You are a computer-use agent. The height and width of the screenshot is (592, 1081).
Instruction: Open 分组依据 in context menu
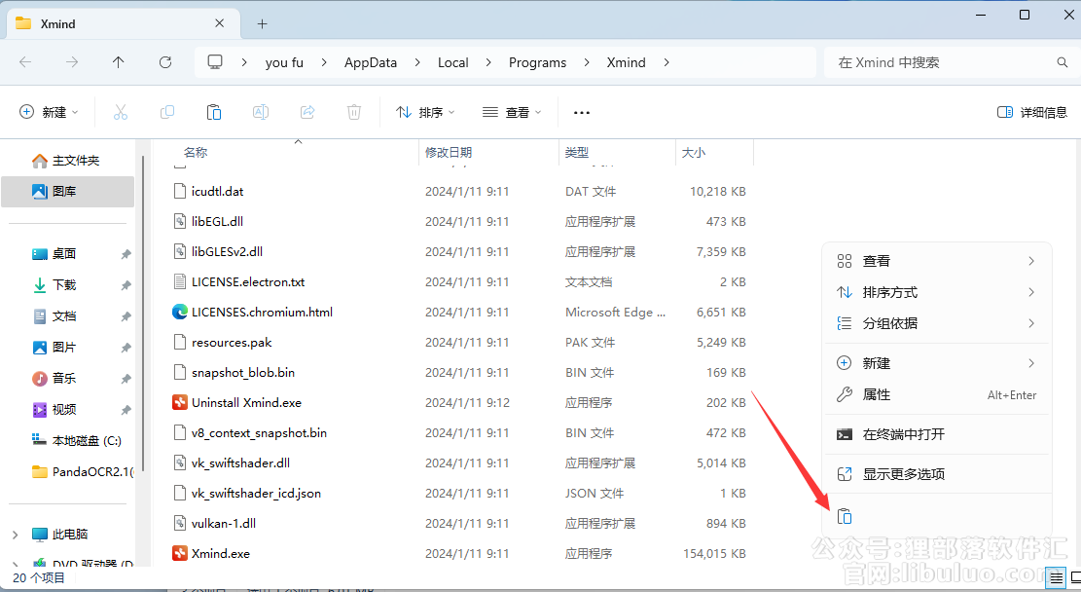tap(937, 323)
